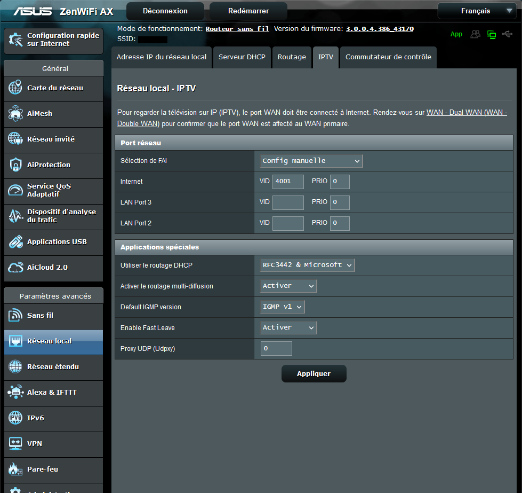Screen dimensions: 522x493
Task: Switch to Adresse IP du réseau local tab
Action: (x=162, y=57)
